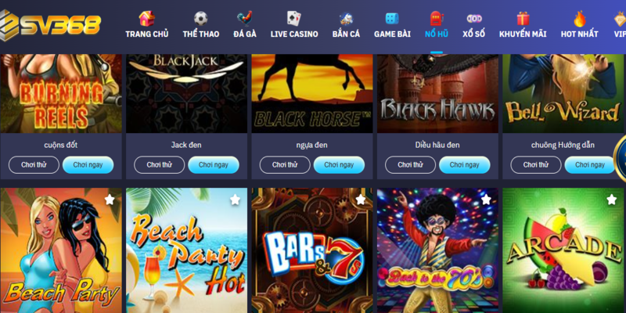626x313 pixels.
Task: Mark Back to the 70's as favorite
Action: (486, 200)
